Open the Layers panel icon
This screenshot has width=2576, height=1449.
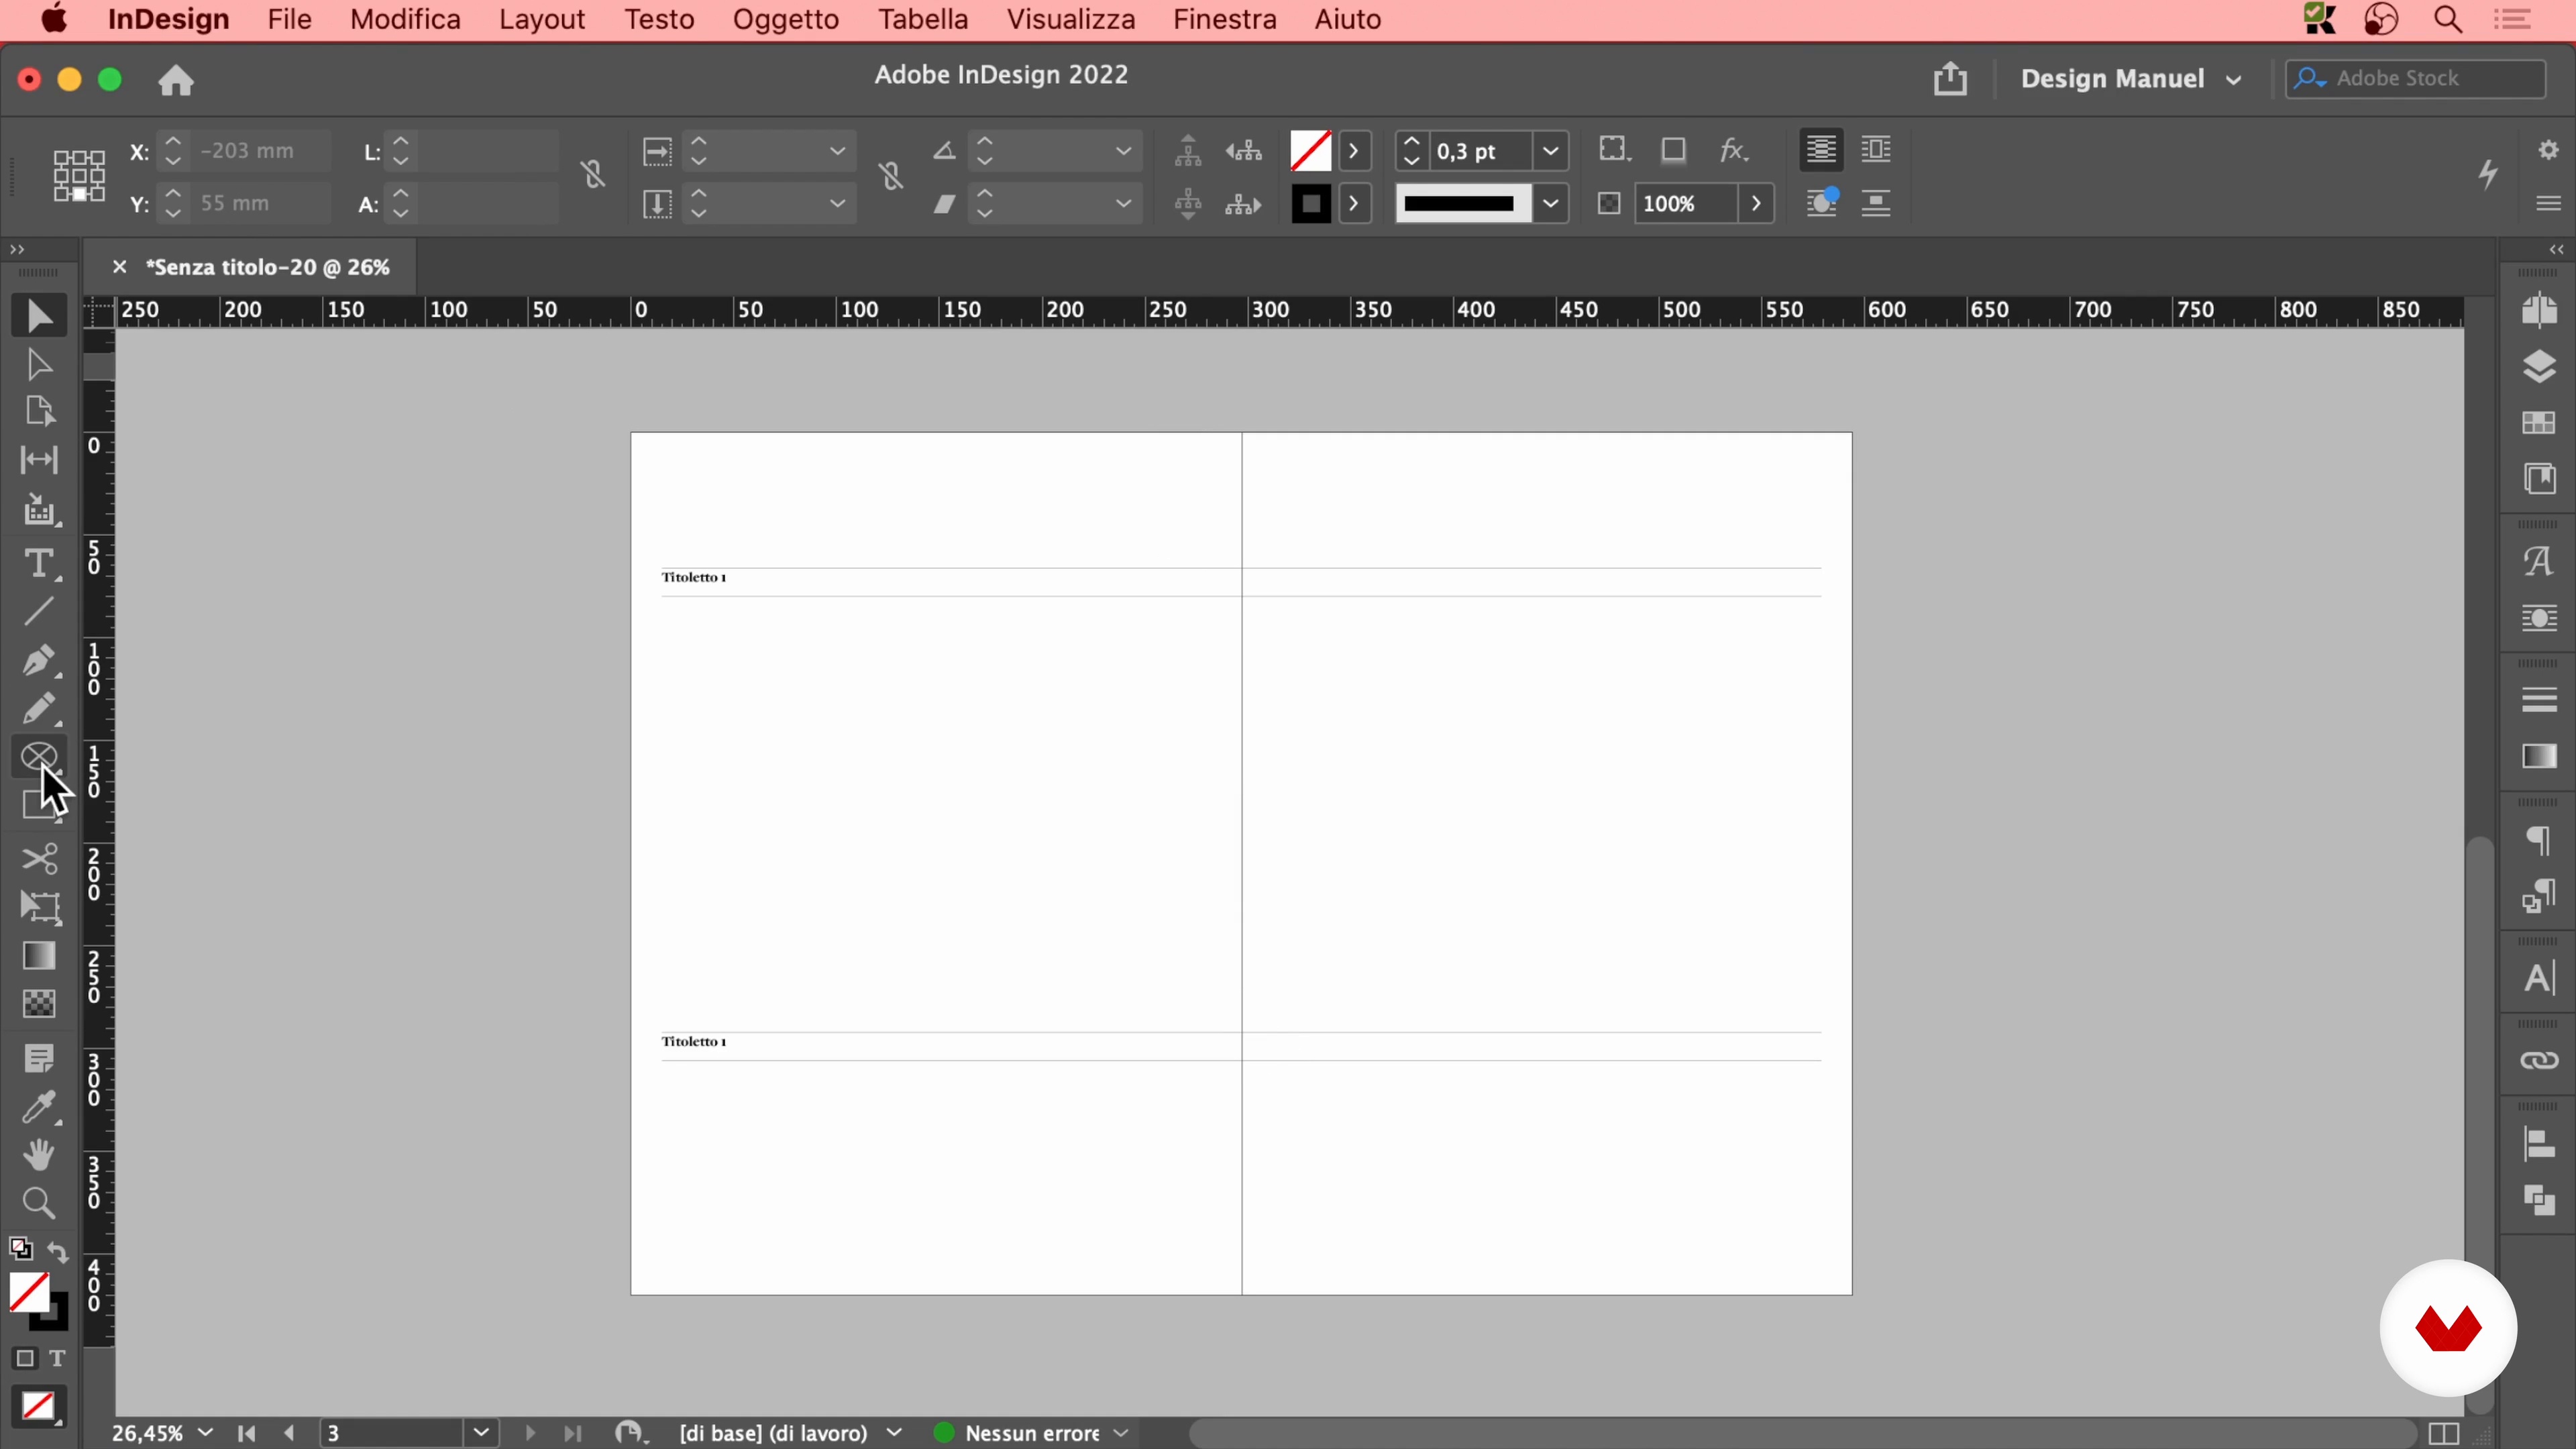click(x=2539, y=367)
